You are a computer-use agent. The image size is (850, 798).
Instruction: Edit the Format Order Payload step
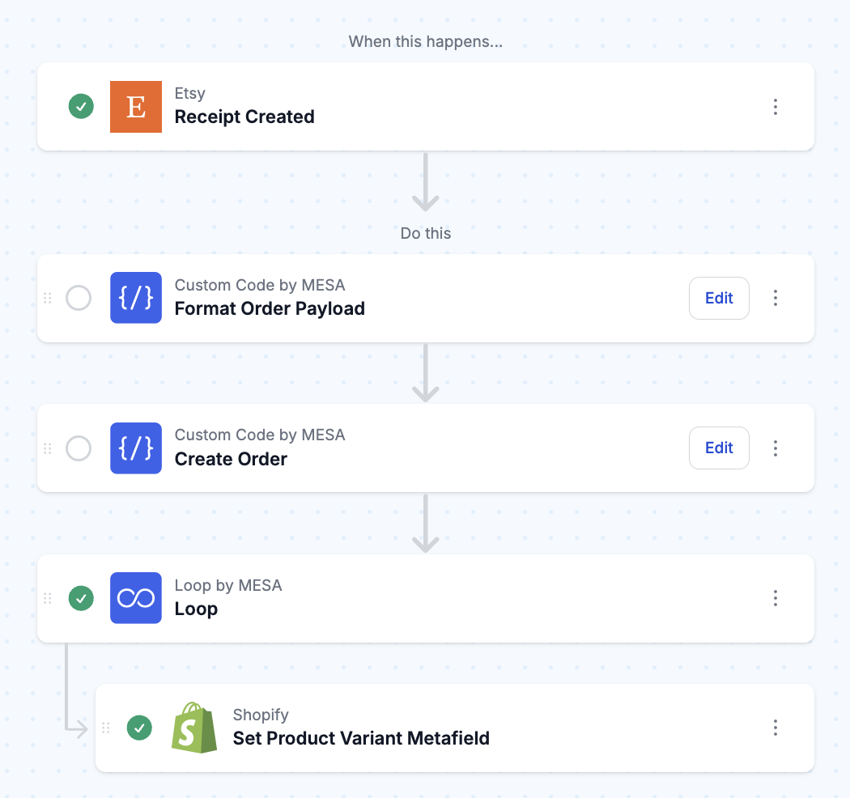[x=719, y=298]
